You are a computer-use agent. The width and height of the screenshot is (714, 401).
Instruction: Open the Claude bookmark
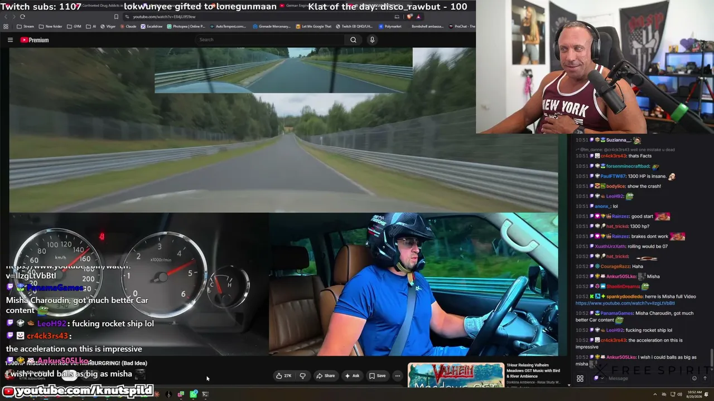pos(128,26)
